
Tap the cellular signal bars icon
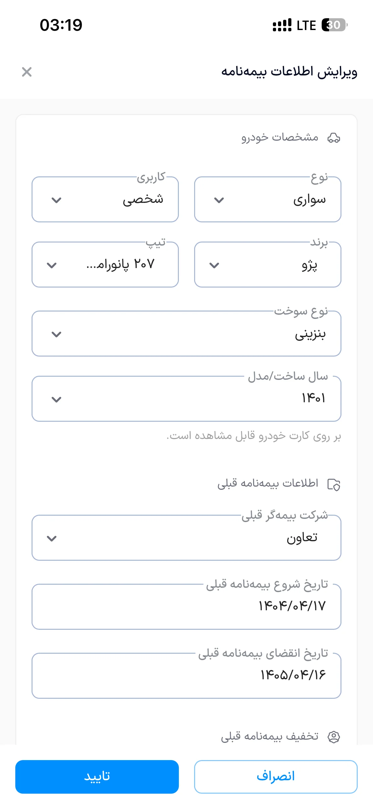click(x=282, y=25)
